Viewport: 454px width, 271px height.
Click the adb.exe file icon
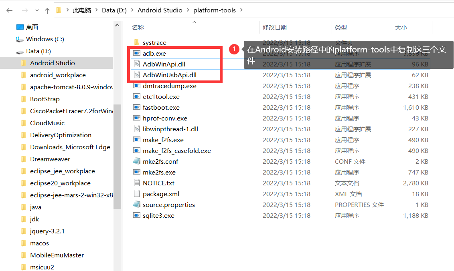[137, 53]
